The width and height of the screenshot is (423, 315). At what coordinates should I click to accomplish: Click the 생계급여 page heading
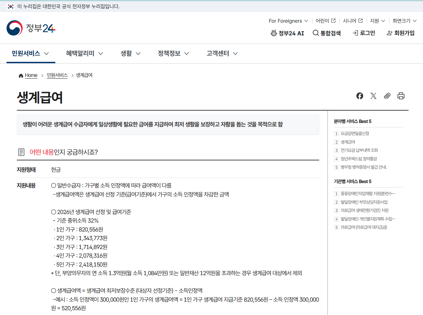pyautogui.click(x=40, y=98)
